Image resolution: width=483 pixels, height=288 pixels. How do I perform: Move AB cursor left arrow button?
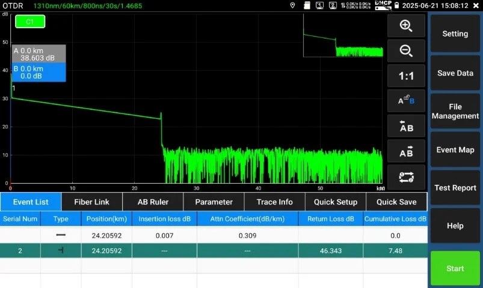pyautogui.click(x=406, y=126)
